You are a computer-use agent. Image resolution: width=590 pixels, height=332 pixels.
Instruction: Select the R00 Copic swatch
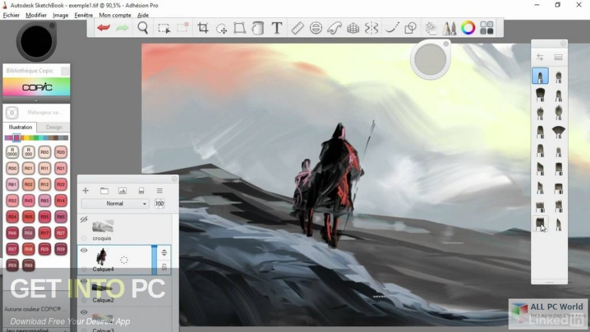point(44,152)
